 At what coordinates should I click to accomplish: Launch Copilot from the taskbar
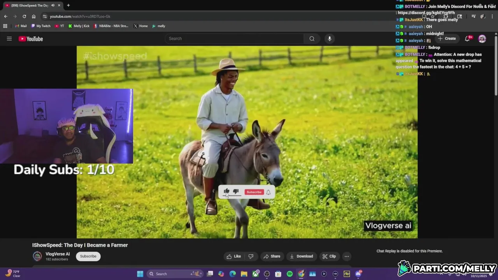[221, 274]
